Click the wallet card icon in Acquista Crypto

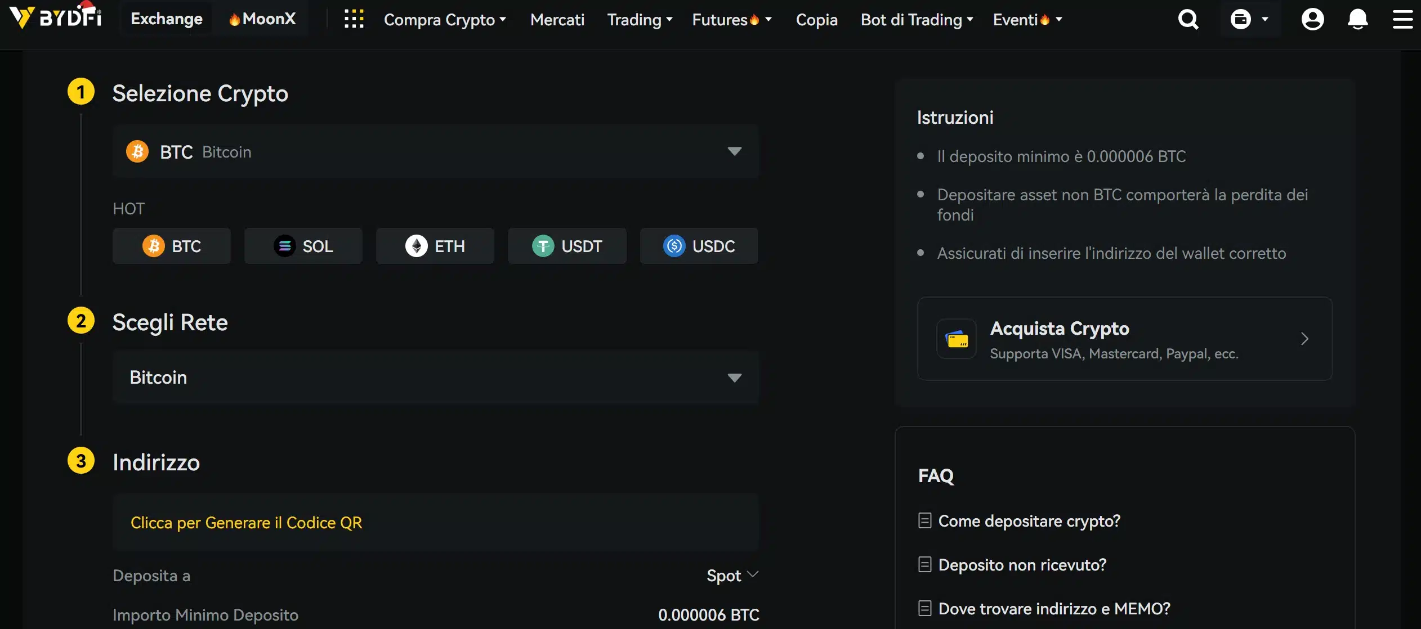[x=956, y=338]
